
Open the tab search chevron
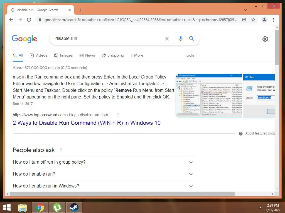click(x=246, y=10)
